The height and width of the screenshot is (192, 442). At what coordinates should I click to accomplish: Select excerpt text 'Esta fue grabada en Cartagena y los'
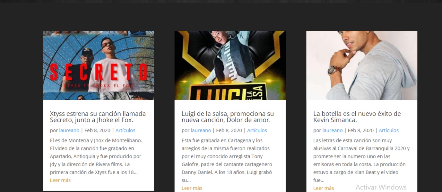pos(222,140)
